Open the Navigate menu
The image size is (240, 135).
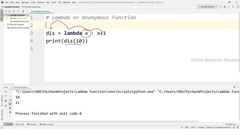[x=25, y=2]
